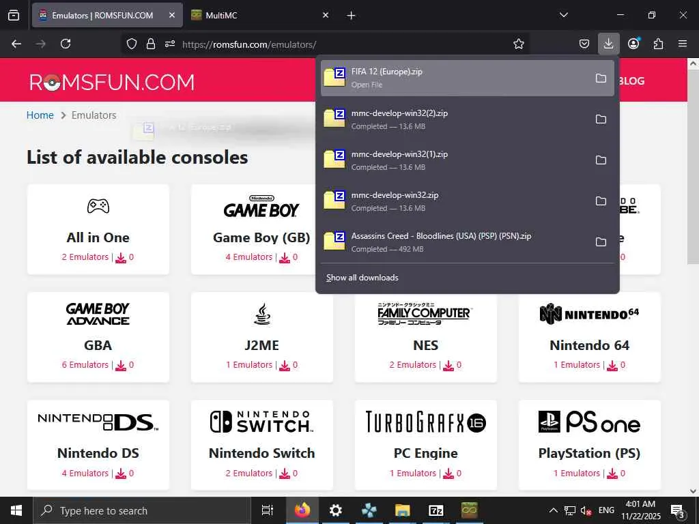699x524 pixels.
Task: Open 7-Zip from the taskbar
Action: pos(436,510)
